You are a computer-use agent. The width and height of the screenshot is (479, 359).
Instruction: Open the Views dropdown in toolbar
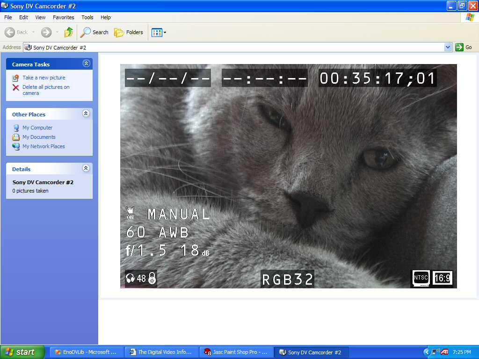(159, 32)
